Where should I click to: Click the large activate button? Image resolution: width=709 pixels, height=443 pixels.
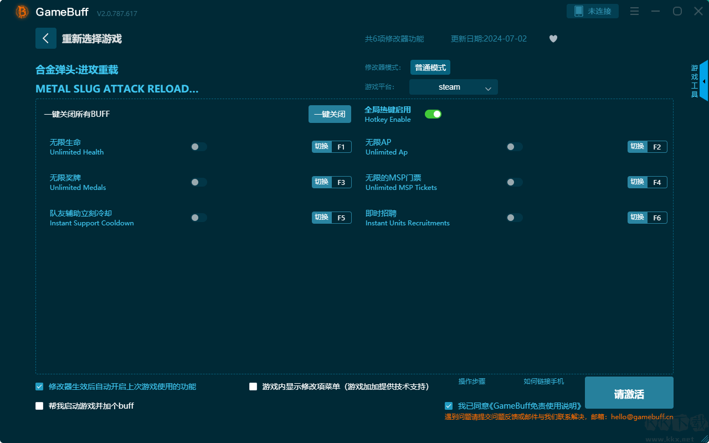pos(629,393)
